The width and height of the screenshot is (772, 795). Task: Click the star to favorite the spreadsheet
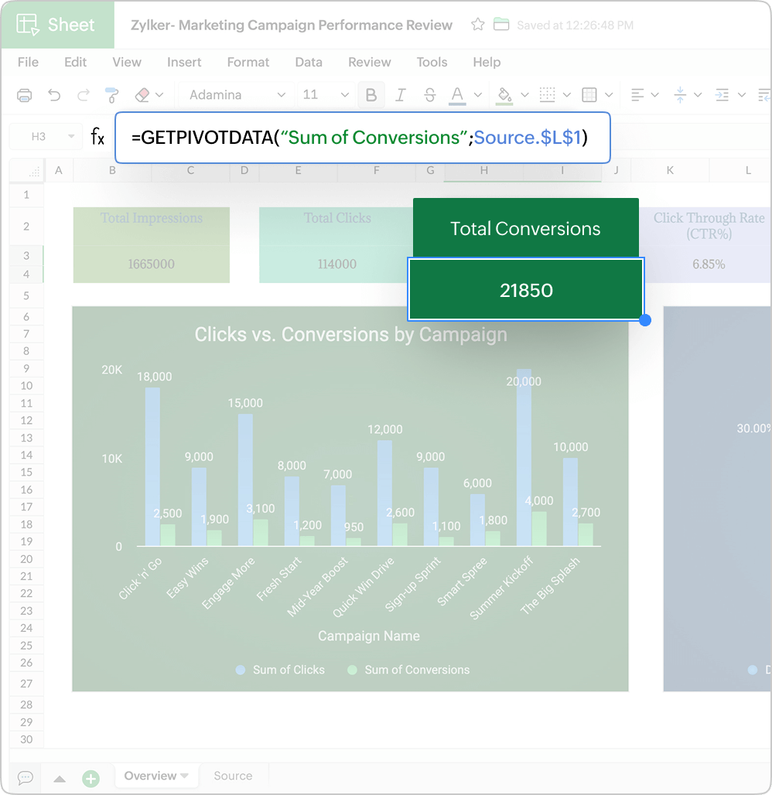[x=478, y=25]
